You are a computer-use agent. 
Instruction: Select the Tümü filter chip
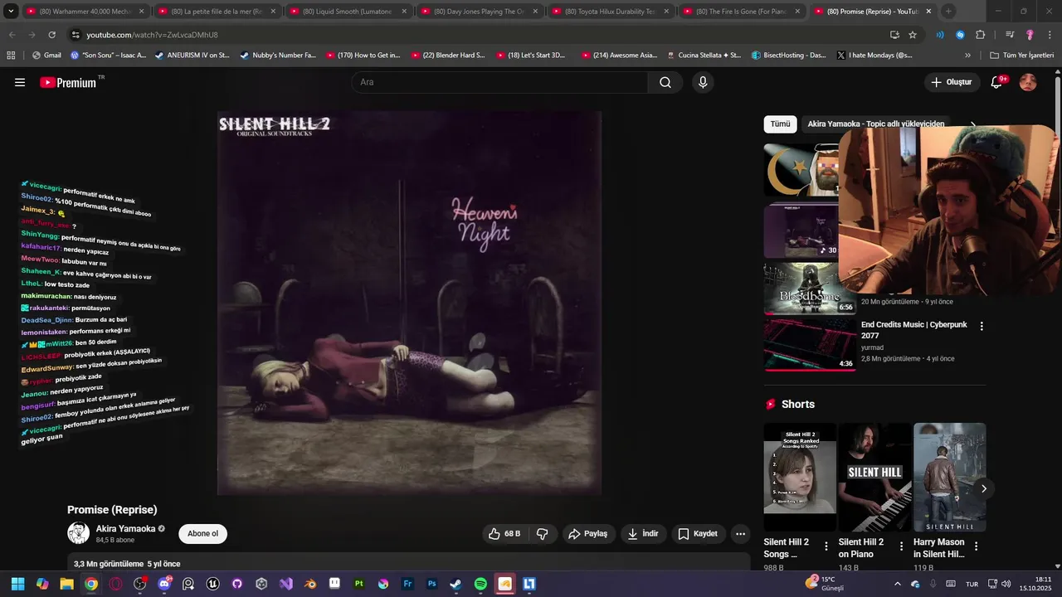(780, 124)
